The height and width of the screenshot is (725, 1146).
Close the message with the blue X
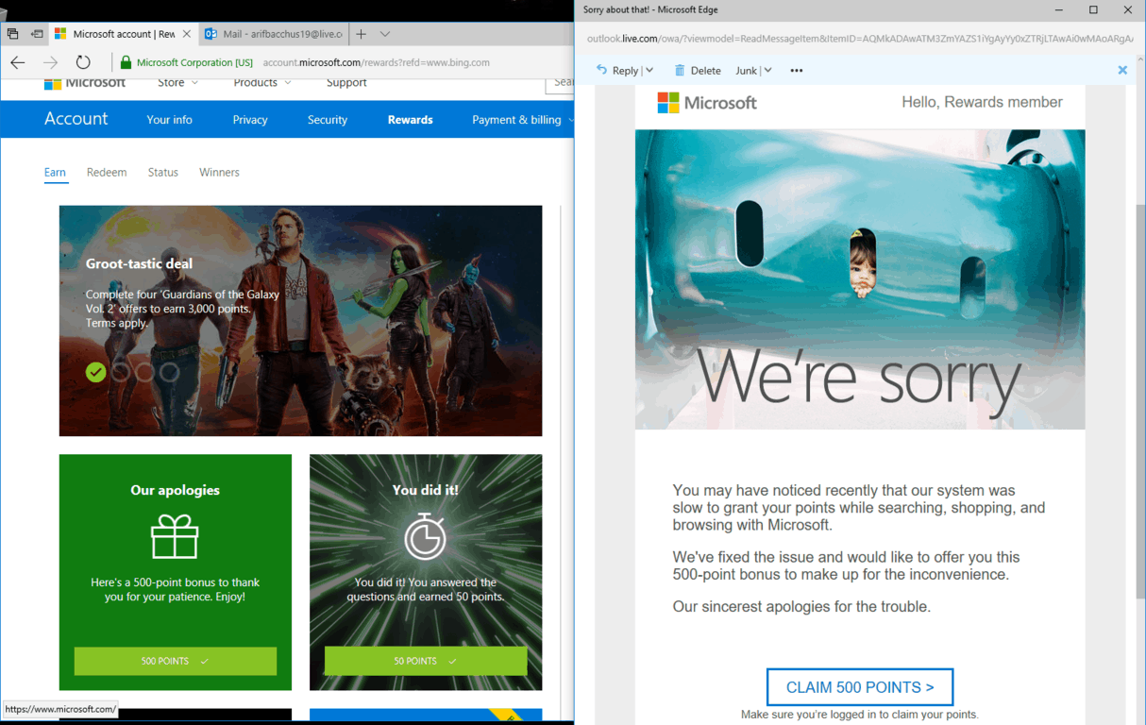1122,70
